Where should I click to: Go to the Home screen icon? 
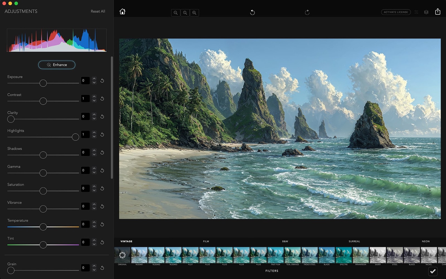coord(122,11)
